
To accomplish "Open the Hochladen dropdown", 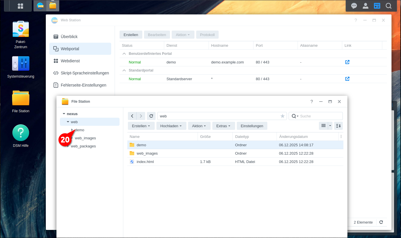I will (x=171, y=126).
